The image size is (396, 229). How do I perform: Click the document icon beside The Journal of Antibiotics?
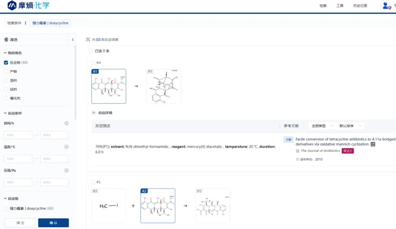pyautogui.click(x=298, y=151)
